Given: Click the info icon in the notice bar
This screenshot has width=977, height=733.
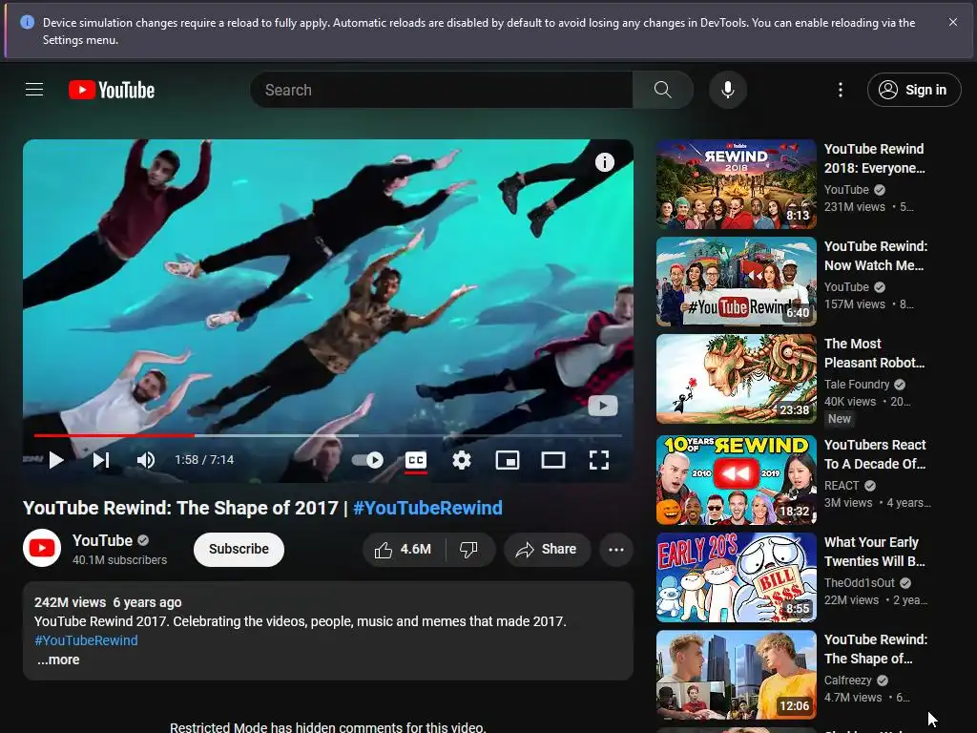Looking at the screenshot, I should pyautogui.click(x=28, y=22).
